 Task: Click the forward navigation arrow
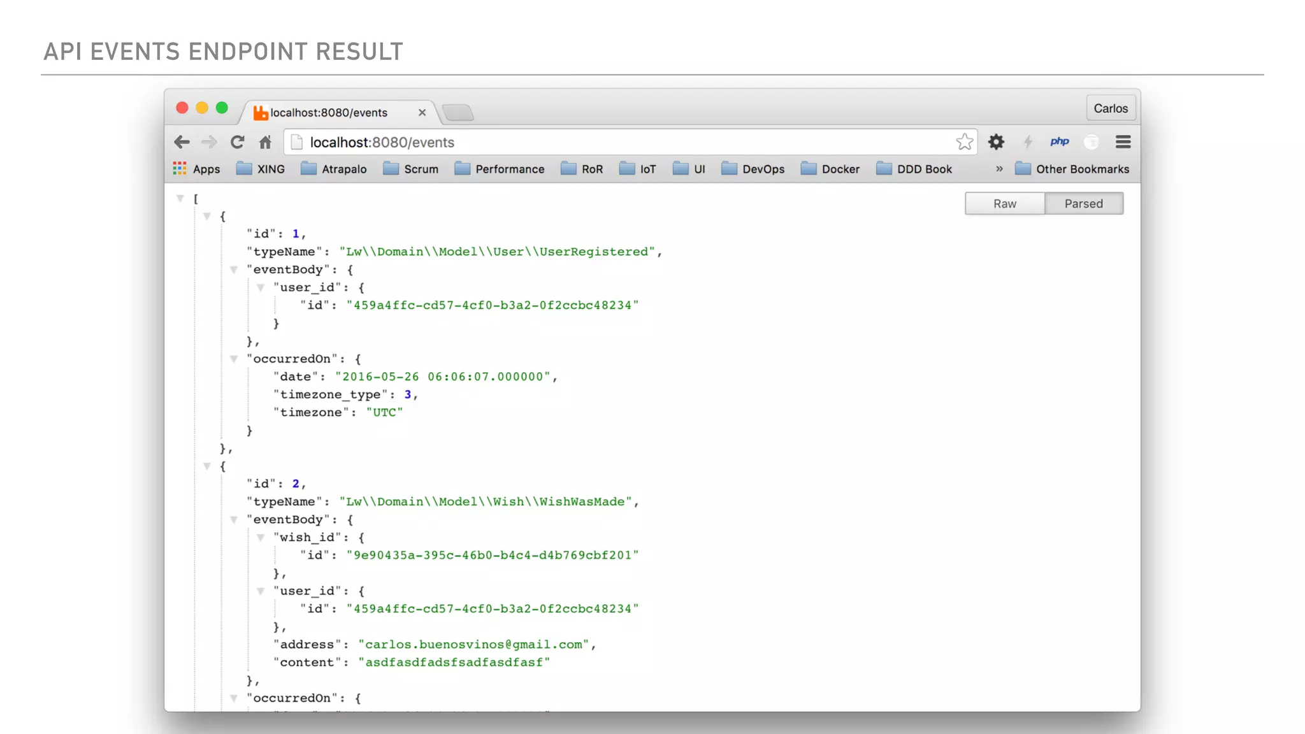[x=209, y=142]
